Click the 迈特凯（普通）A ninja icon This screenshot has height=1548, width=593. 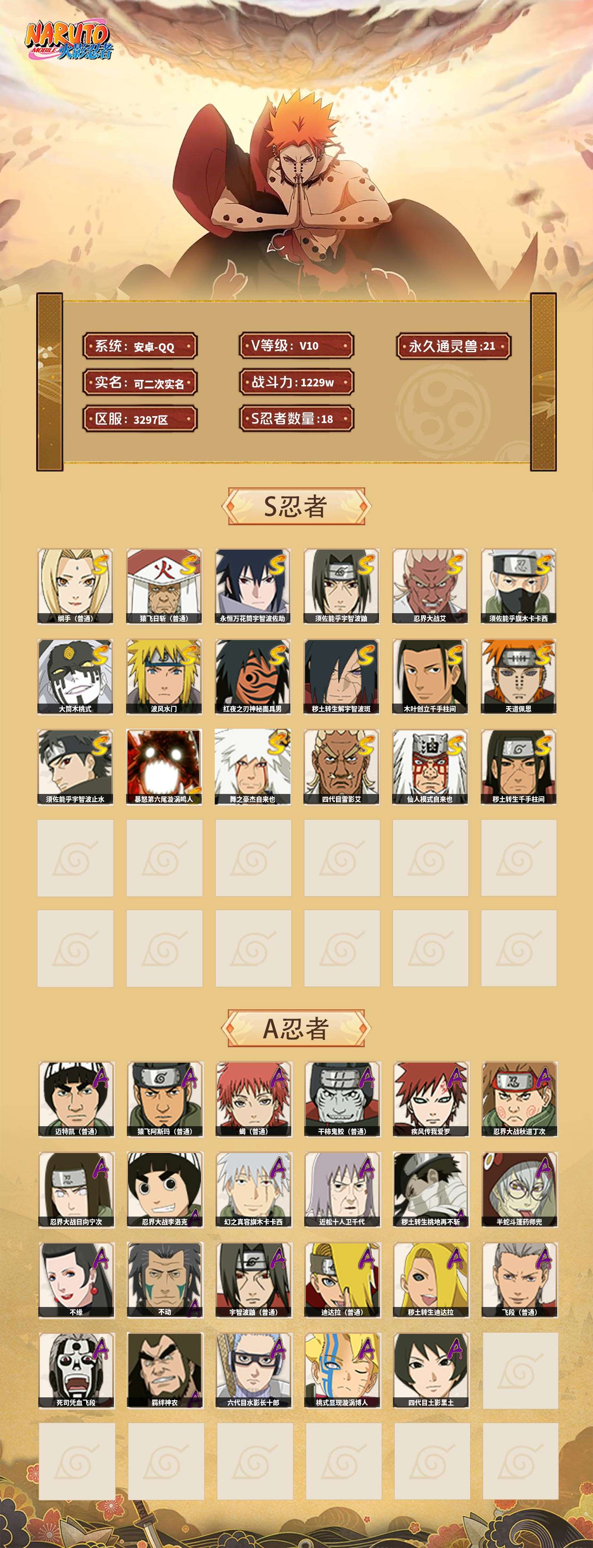click(76, 1099)
